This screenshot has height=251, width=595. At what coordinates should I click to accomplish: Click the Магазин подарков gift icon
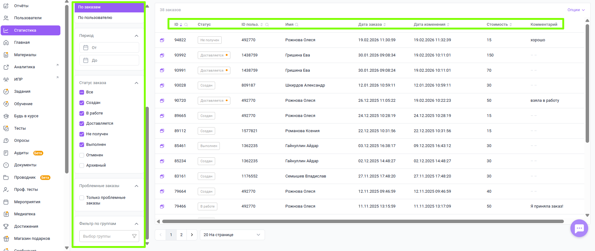(x=6, y=239)
